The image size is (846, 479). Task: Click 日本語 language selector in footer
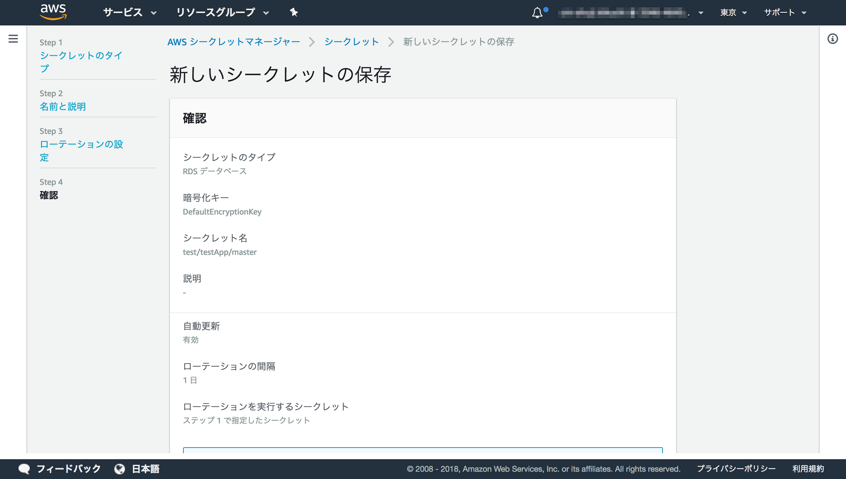click(x=146, y=469)
